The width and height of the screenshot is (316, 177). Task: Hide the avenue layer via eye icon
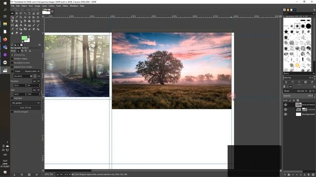point(285,110)
